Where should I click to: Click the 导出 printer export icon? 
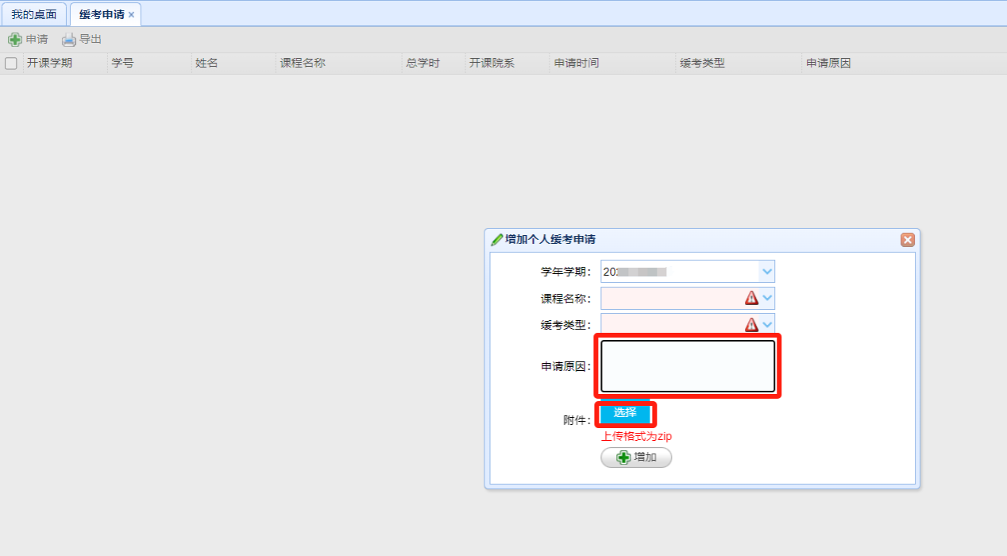coord(69,40)
